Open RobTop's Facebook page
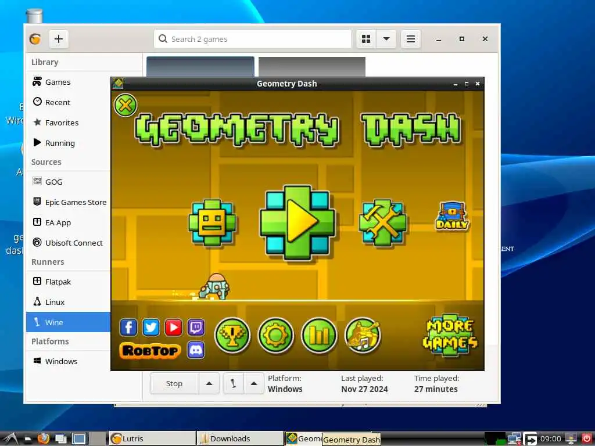This screenshot has height=446, width=595. [x=128, y=328]
